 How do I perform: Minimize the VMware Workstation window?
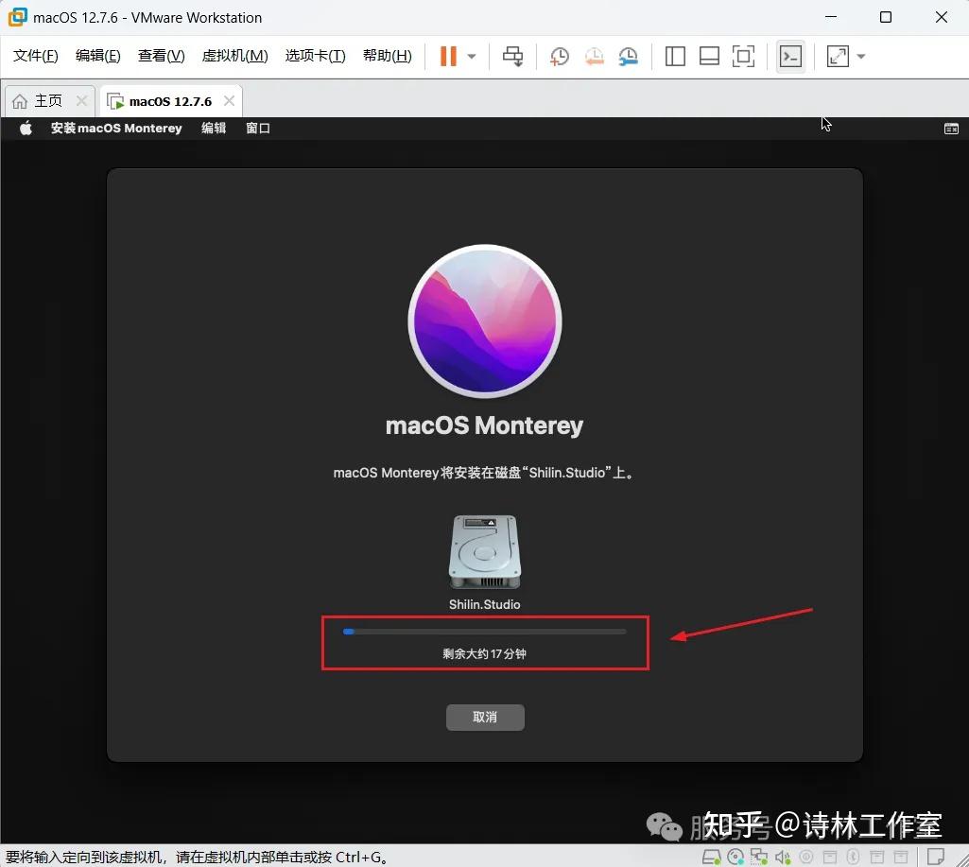pyautogui.click(x=831, y=17)
